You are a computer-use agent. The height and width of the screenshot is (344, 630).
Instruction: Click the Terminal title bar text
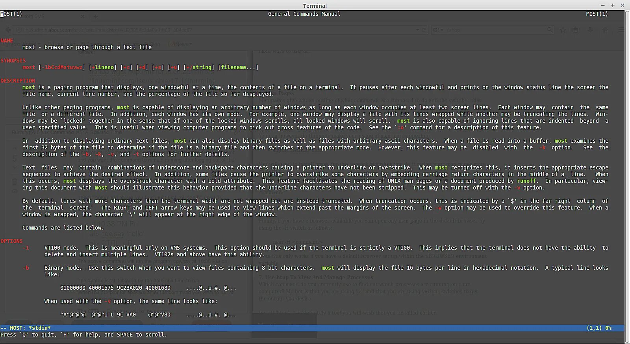coord(315,6)
